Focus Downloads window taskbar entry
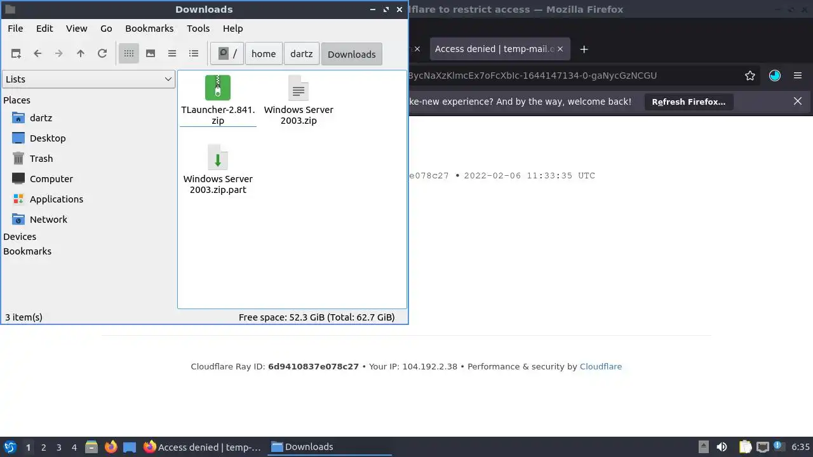813x457 pixels. tap(330, 447)
